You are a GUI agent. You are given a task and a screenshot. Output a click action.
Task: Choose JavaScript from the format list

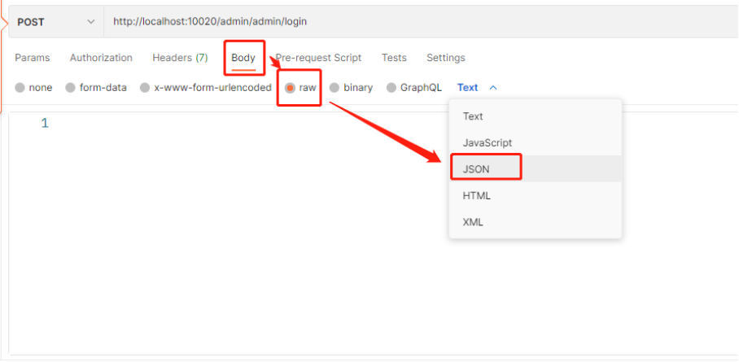point(536,142)
